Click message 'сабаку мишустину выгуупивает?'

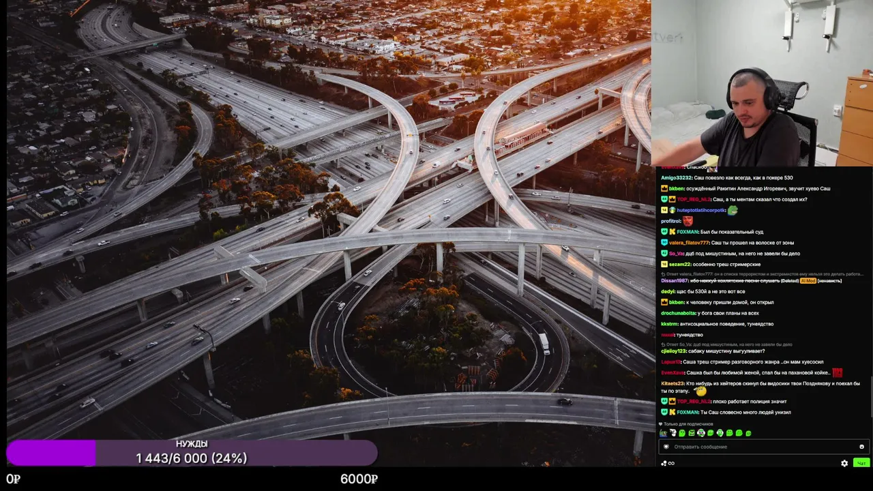(x=726, y=351)
